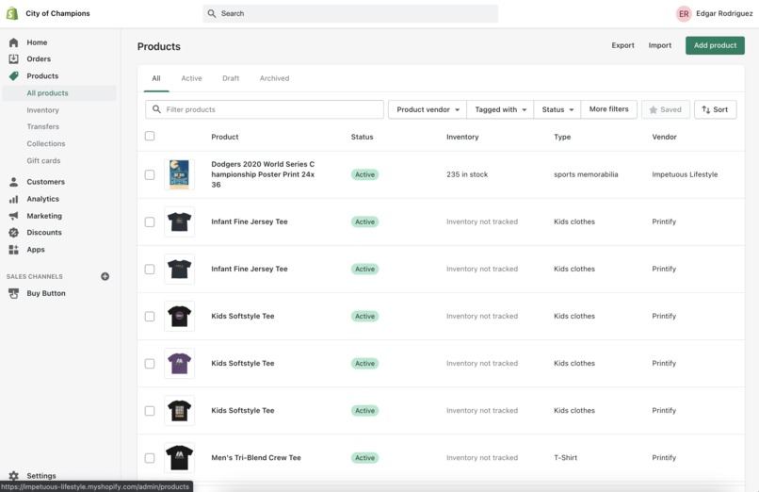Click the Shopify bag logo icon
Viewport: 759px width, 492px height.
[x=12, y=13]
